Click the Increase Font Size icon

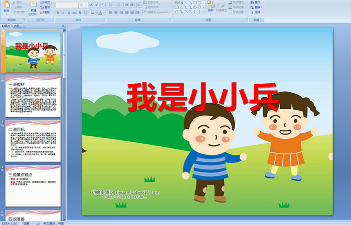pyautogui.click(x=91, y=5)
